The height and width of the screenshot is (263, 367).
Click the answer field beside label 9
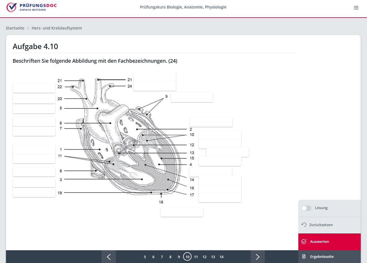(x=192, y=97)
